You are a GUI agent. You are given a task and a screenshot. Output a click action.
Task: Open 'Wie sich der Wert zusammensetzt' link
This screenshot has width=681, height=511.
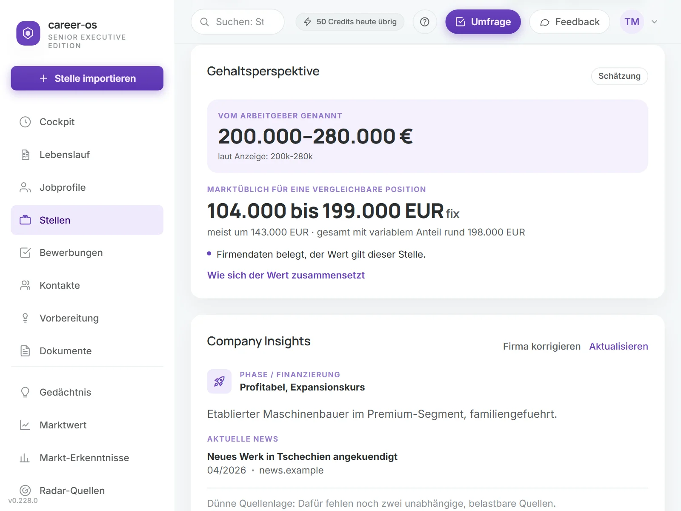286,275
